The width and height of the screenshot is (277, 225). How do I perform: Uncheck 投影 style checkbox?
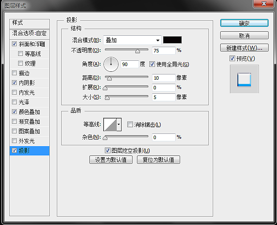click(x=14, y=151)
